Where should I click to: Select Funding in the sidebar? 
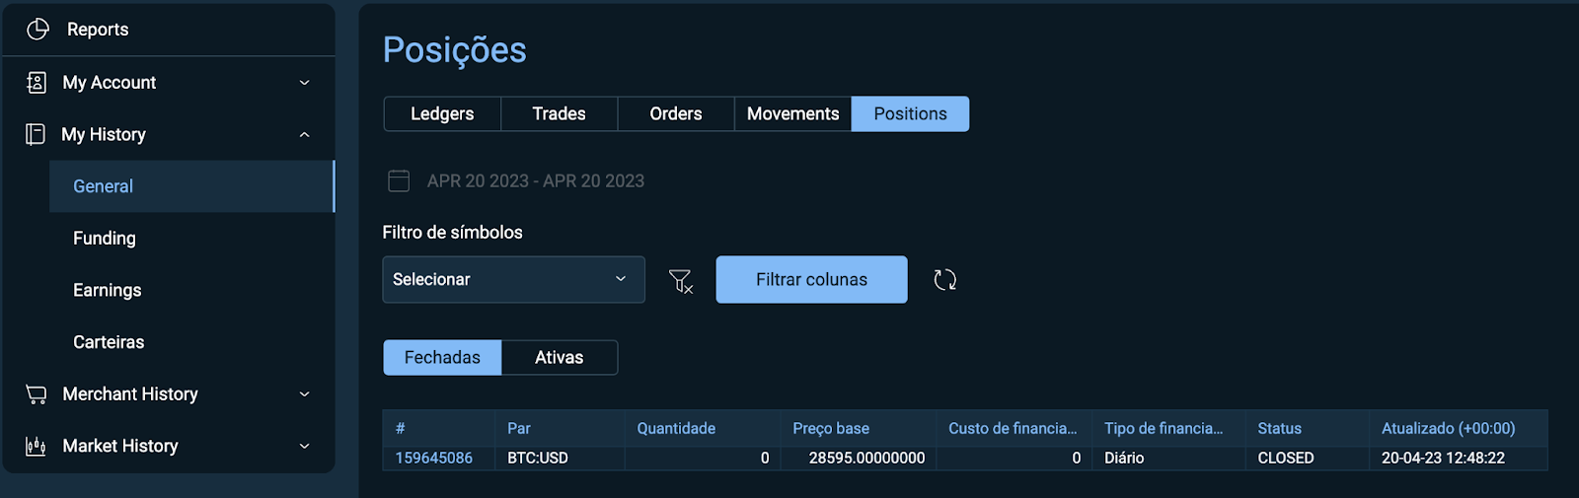[x=105, y=239]
